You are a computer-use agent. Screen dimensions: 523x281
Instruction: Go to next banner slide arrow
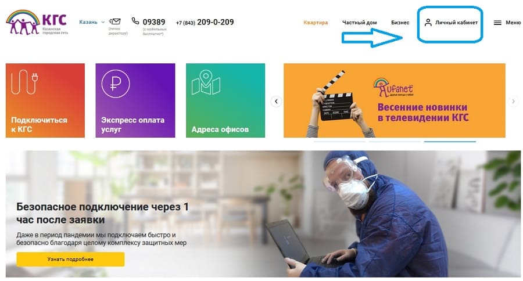point(513,102)
